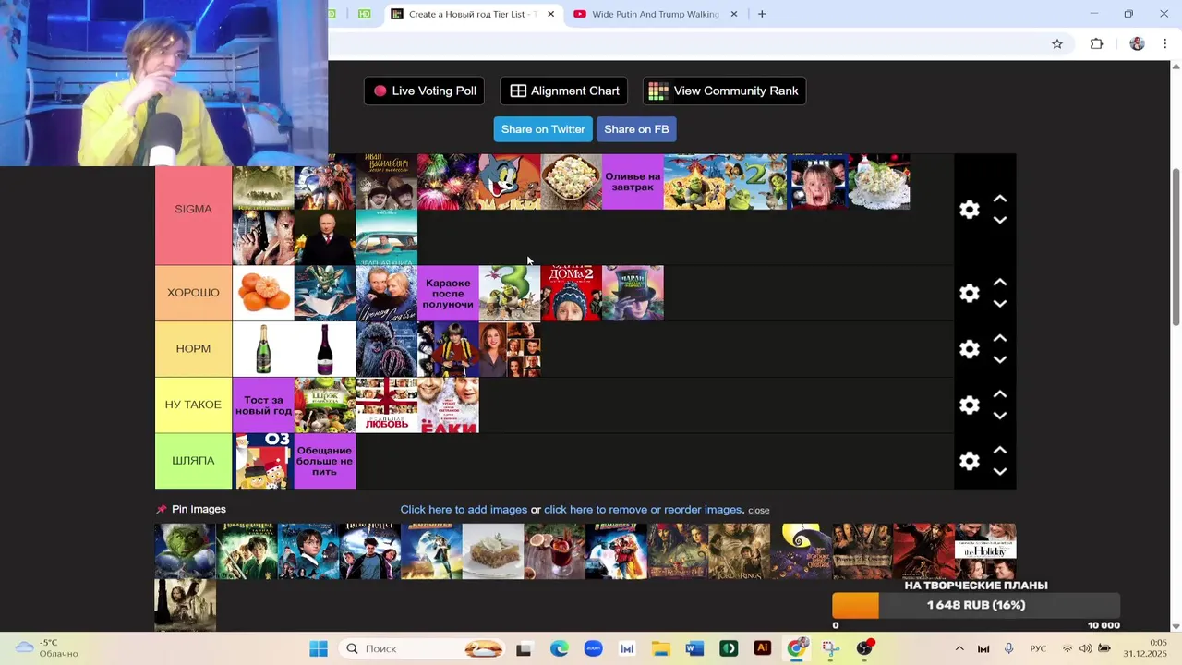Select the fireworks thumbnail in SIGMA

tap(448, 182)
